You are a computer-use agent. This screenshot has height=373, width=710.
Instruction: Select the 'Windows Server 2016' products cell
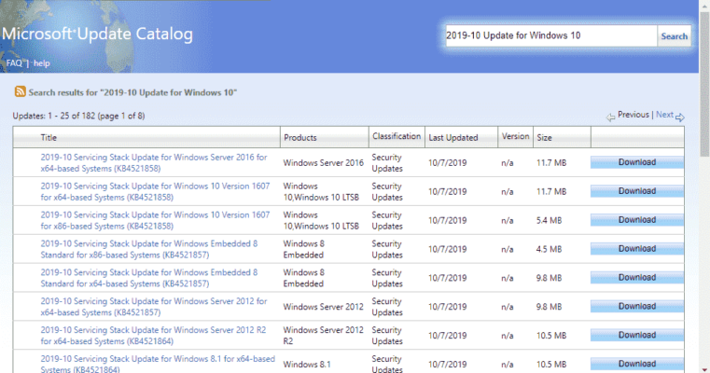(x=324, y=162)
